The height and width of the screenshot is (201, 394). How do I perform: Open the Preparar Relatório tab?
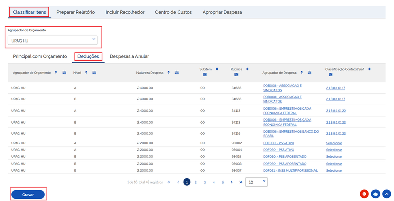(x=75, y=12)
